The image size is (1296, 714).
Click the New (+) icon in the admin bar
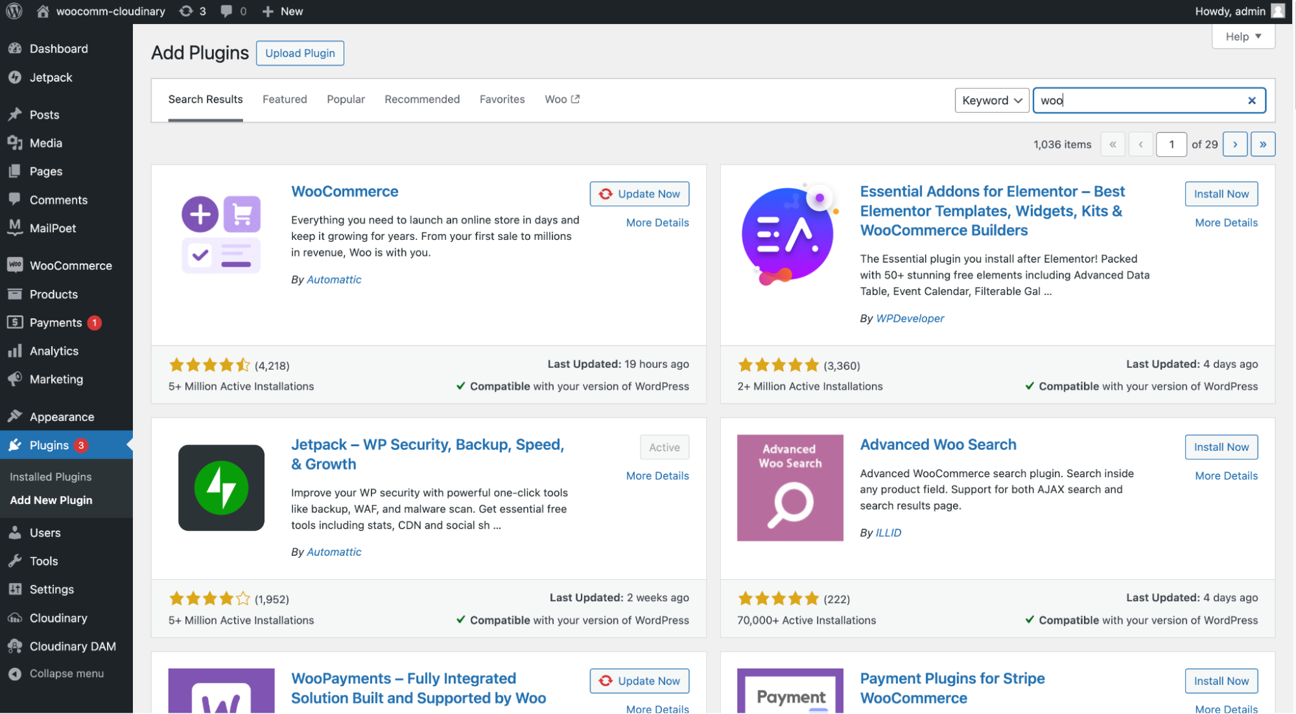[268, 10]
